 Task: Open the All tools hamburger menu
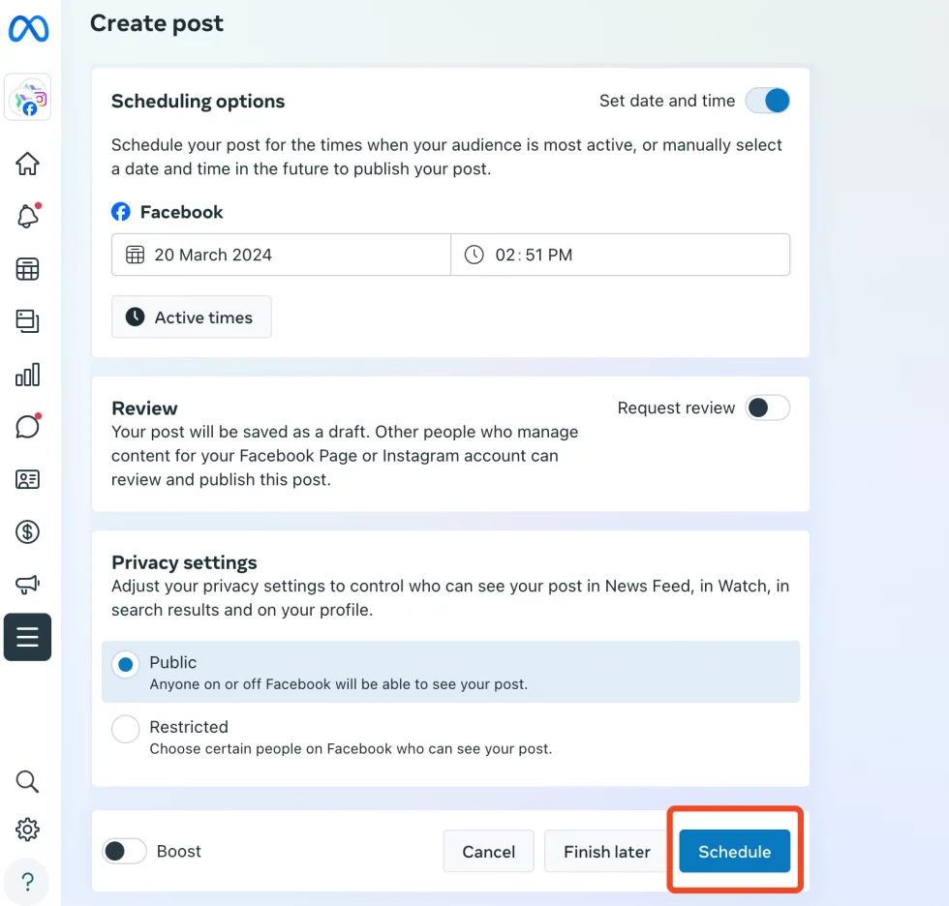27,637
